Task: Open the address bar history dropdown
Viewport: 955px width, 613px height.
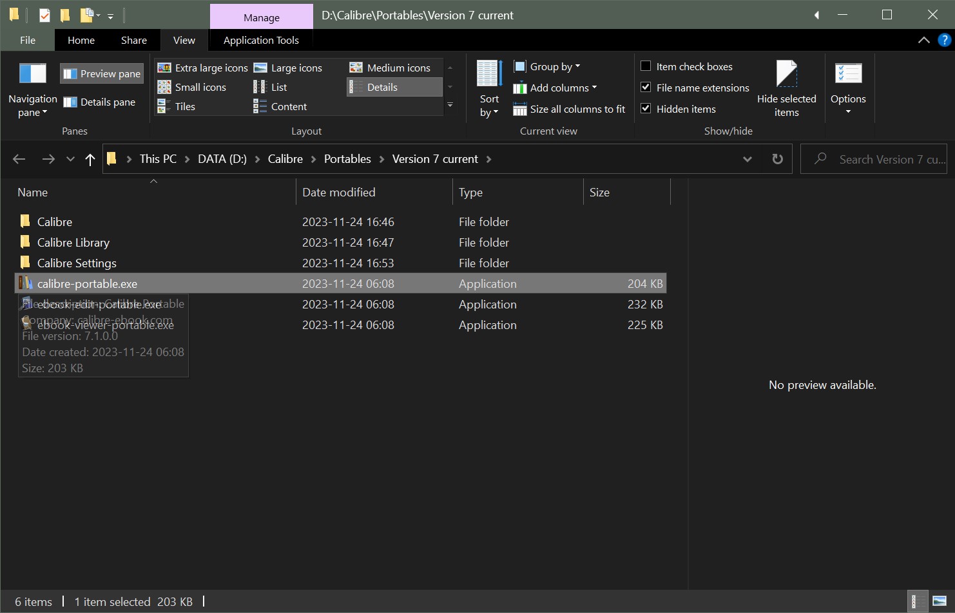Action: click(x=748, y=159)
